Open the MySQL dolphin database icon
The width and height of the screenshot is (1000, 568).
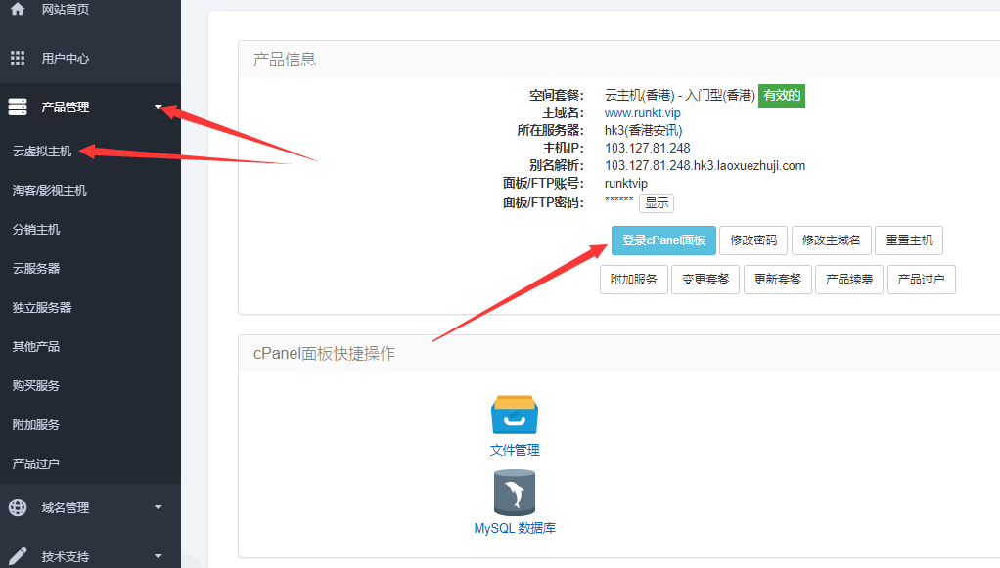coord(514,493)
